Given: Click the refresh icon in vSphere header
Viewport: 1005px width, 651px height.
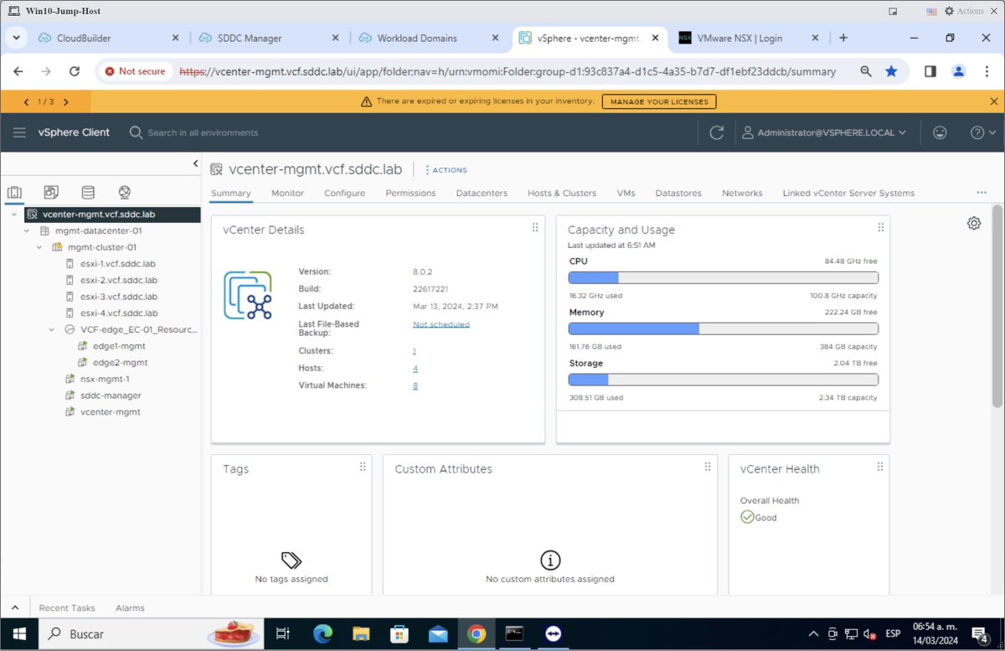Looking at the screenshot, I should click(x=716, y=132).
